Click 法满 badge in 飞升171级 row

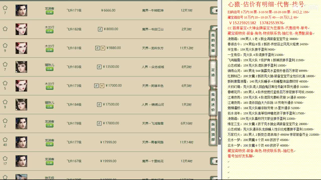pos(49,12)
